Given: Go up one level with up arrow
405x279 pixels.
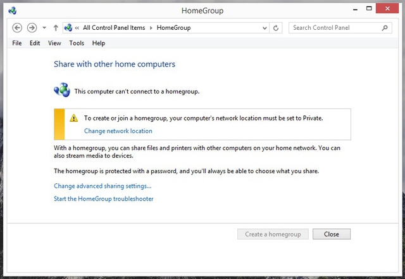Looking at the screenshot, I should pyautogui.click(x=56, y=28).
